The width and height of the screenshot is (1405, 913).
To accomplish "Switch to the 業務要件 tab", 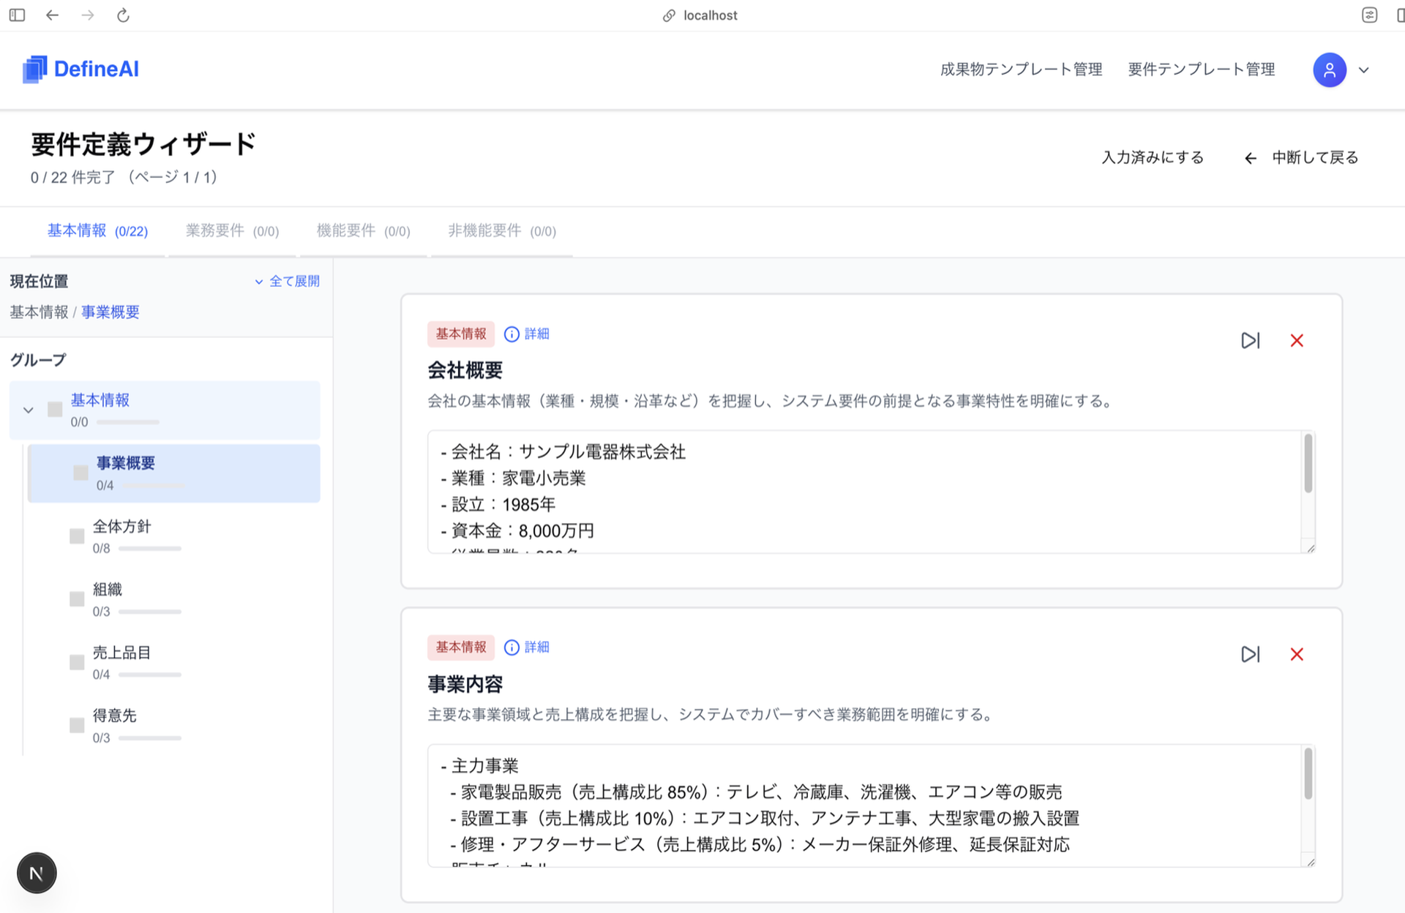I will [231, 230].
